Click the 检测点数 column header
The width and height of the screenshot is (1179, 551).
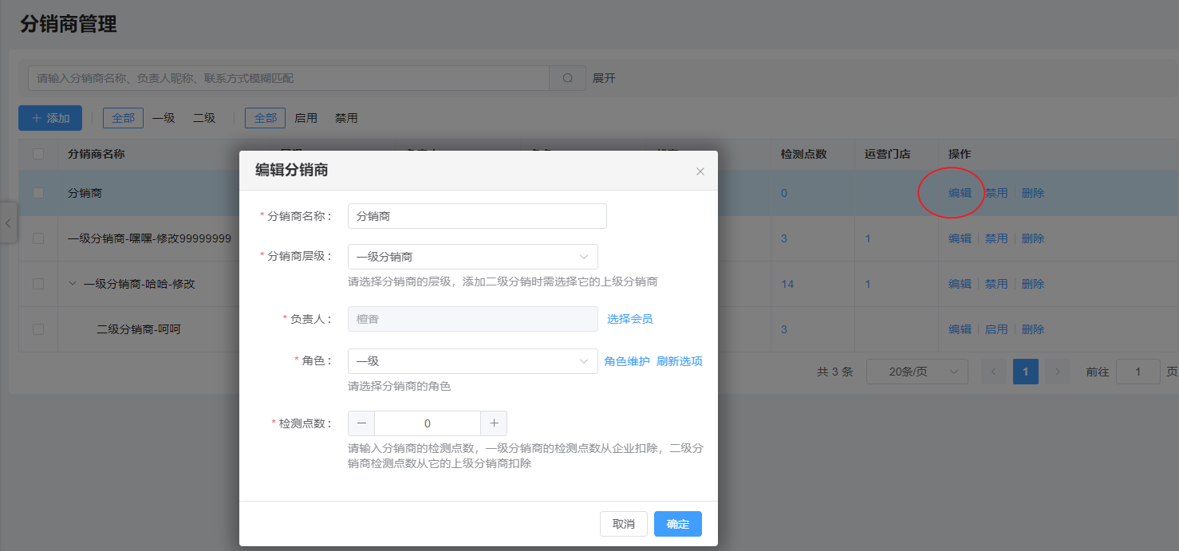(803, 154)
